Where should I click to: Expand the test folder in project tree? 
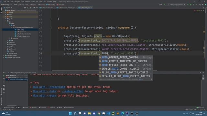click(7, 40)
